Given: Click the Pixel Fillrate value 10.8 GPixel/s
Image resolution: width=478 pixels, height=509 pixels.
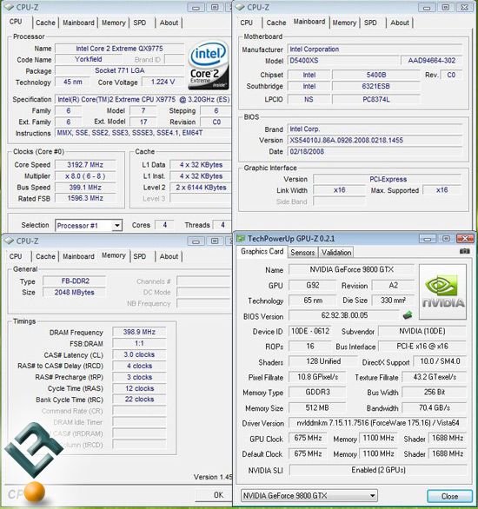Looking at the screenshot, I should pyautogui.click(x=317, y=377).
